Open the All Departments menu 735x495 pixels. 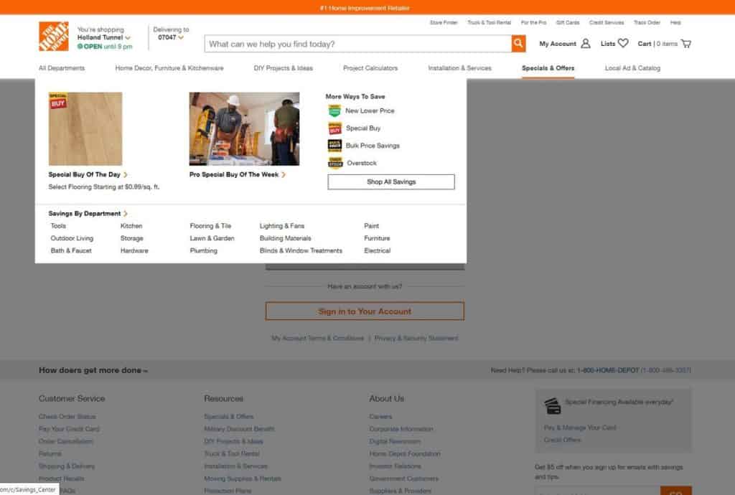tap(62, 68)
